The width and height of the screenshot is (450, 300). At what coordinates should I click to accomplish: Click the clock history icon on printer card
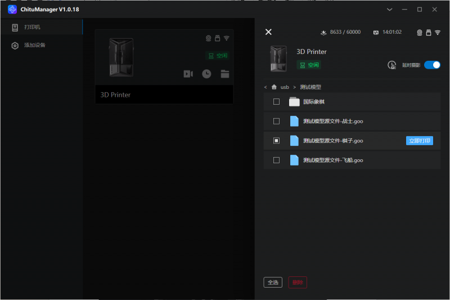tap(206, 74)
